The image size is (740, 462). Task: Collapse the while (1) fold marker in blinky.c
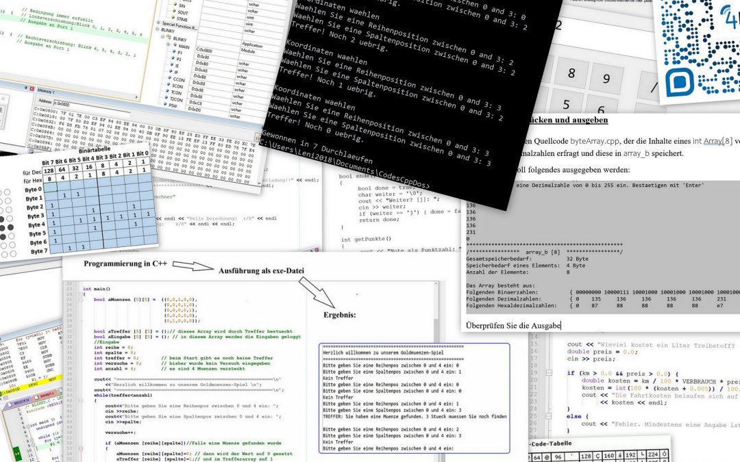[31, 441]
